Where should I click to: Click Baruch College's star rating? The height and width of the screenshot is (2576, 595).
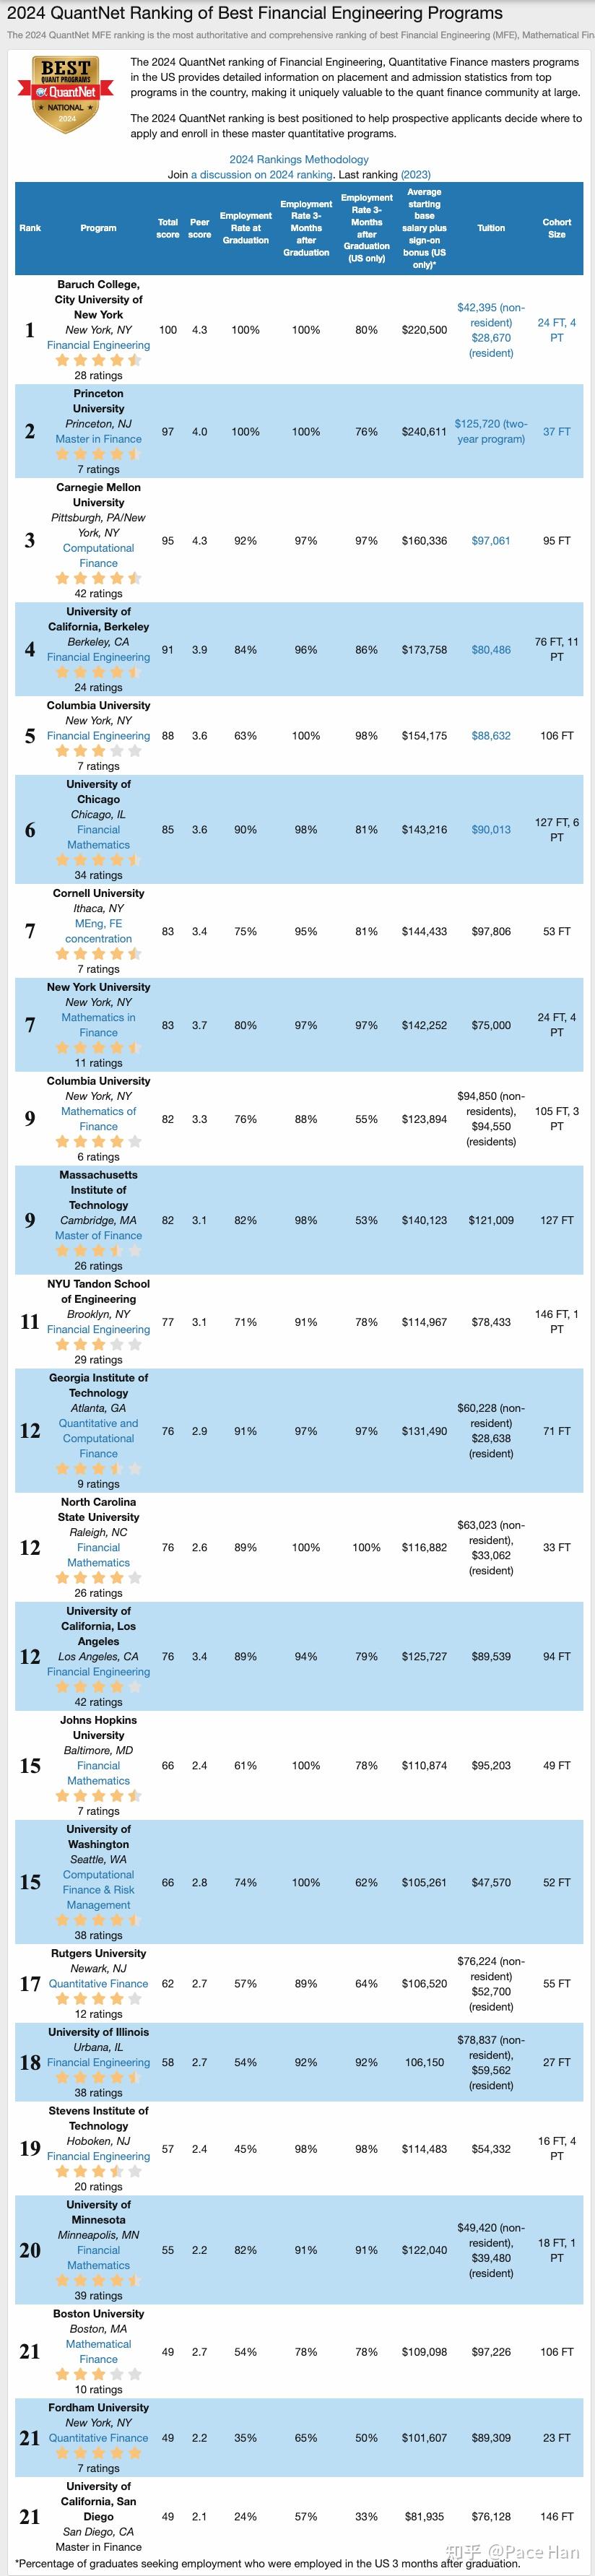click(98, 360)
